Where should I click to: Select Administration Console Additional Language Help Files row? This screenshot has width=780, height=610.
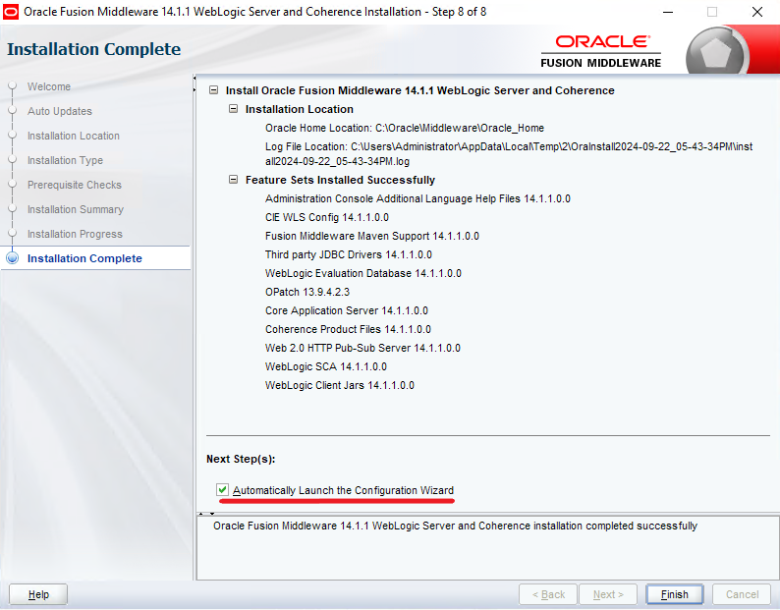point(418,198)
